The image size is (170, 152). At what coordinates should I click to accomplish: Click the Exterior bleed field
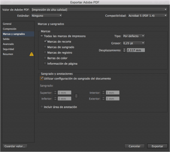pos(113,98)
